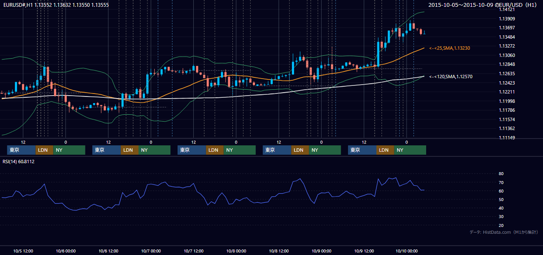Image resolution: width=543 pixels, height=255 pixels.
Task: Click the 10/9 00:00 time axis label
Action: pos(322,251)
